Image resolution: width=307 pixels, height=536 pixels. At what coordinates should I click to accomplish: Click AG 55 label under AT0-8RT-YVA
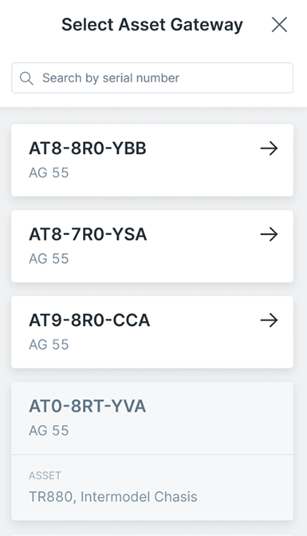coord(49,431)
